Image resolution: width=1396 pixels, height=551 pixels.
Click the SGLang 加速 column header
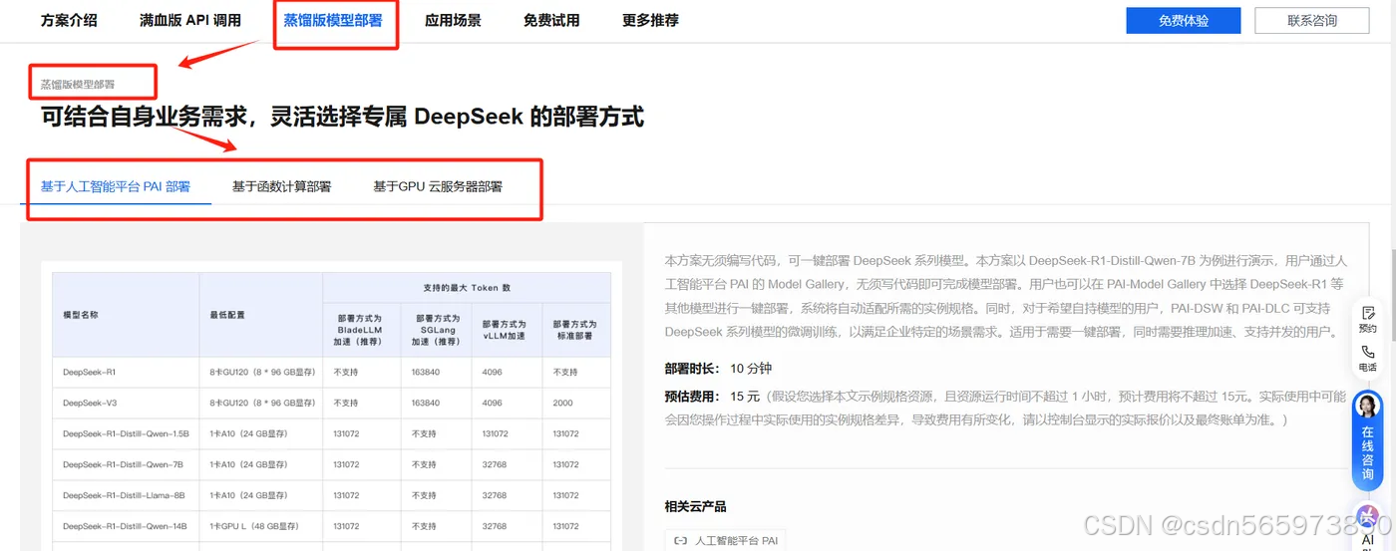(436, 330)
